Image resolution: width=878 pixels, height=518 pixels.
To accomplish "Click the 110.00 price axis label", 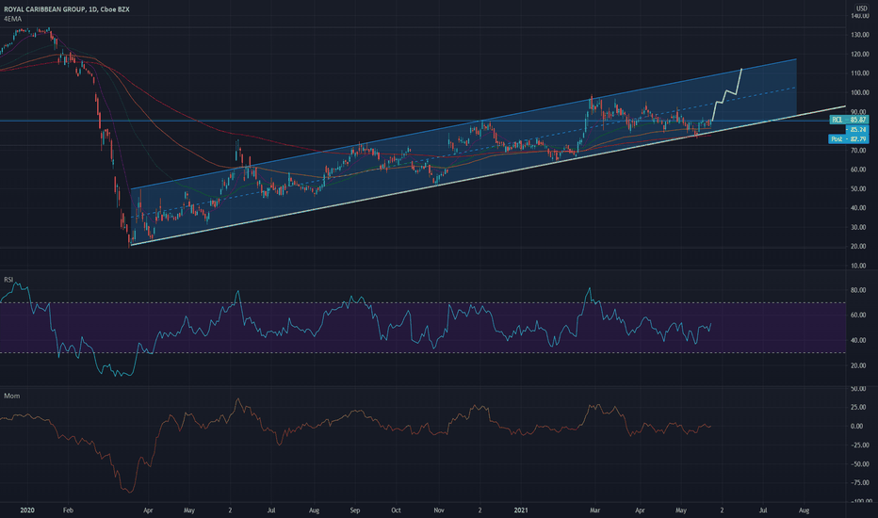I will (859, 73).
